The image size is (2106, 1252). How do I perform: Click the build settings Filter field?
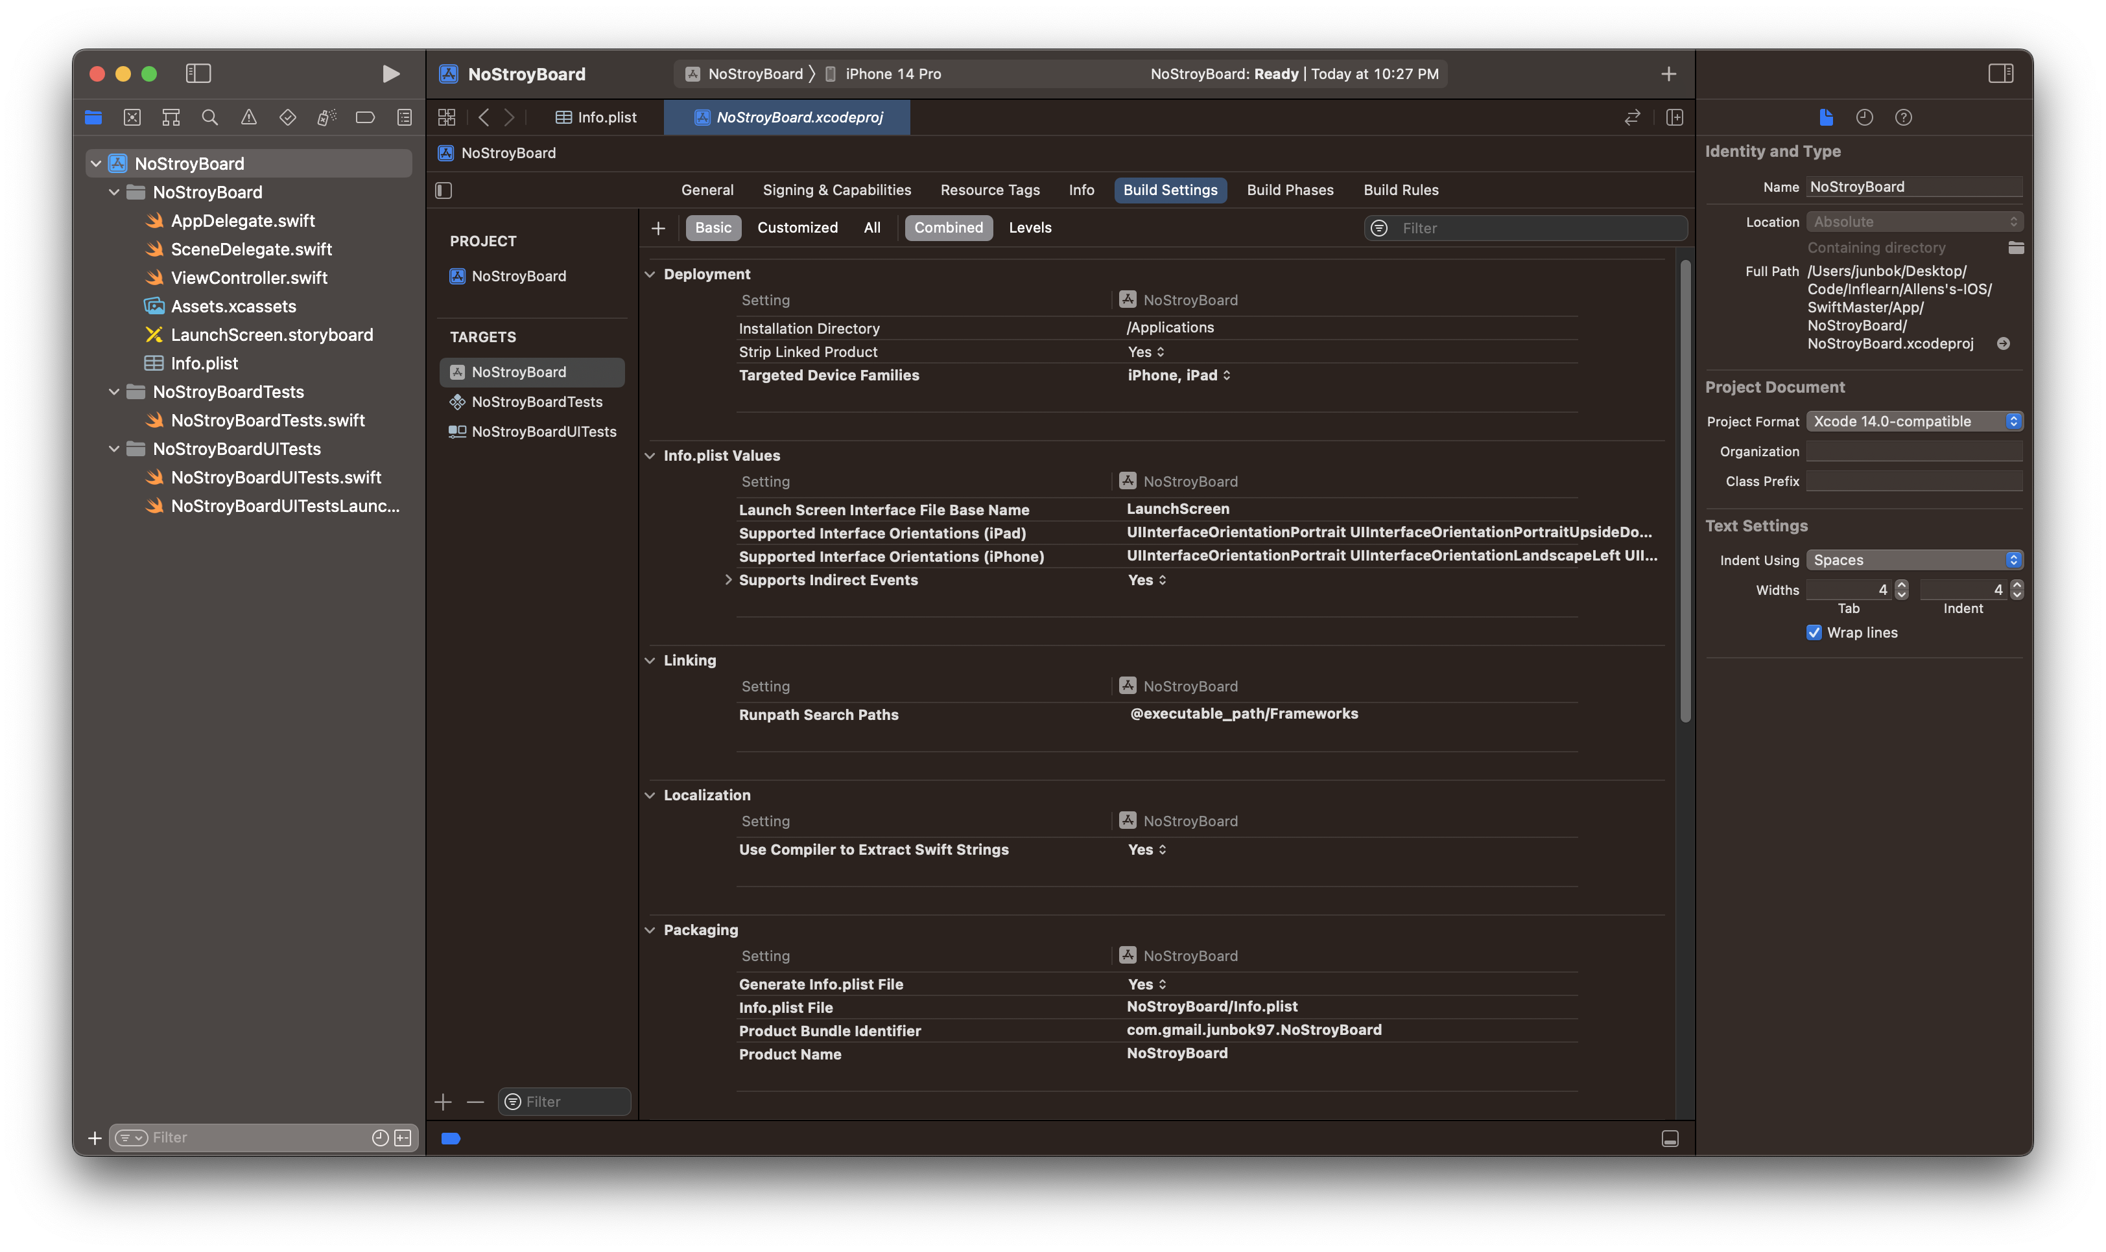click(1536, 228)
